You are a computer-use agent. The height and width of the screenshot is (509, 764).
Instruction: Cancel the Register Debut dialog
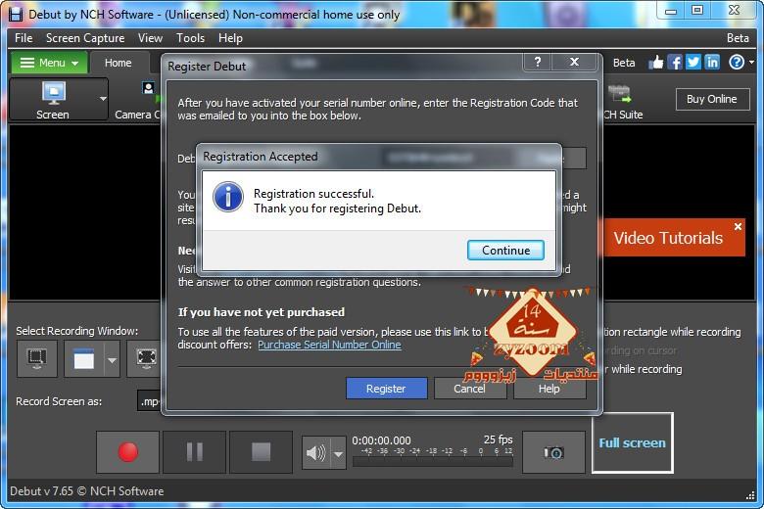470,389
